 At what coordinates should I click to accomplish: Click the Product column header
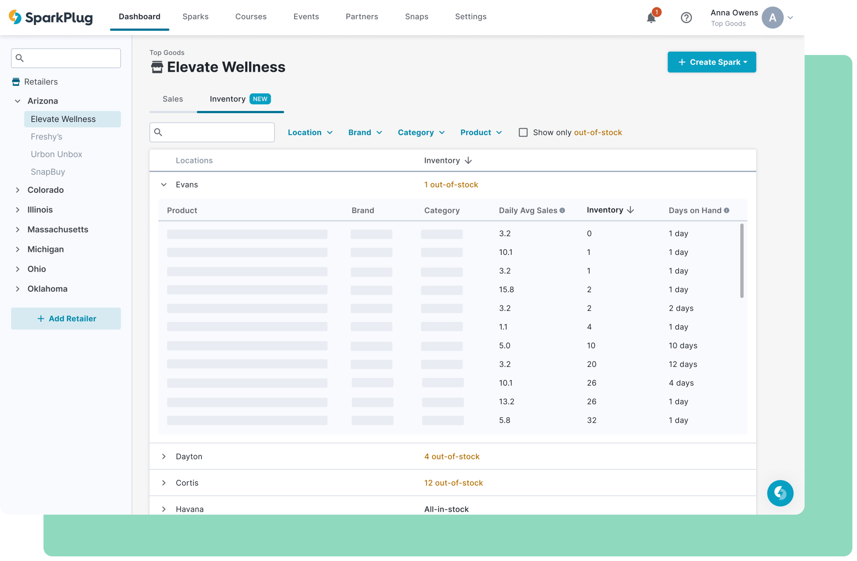click(182, 210)
